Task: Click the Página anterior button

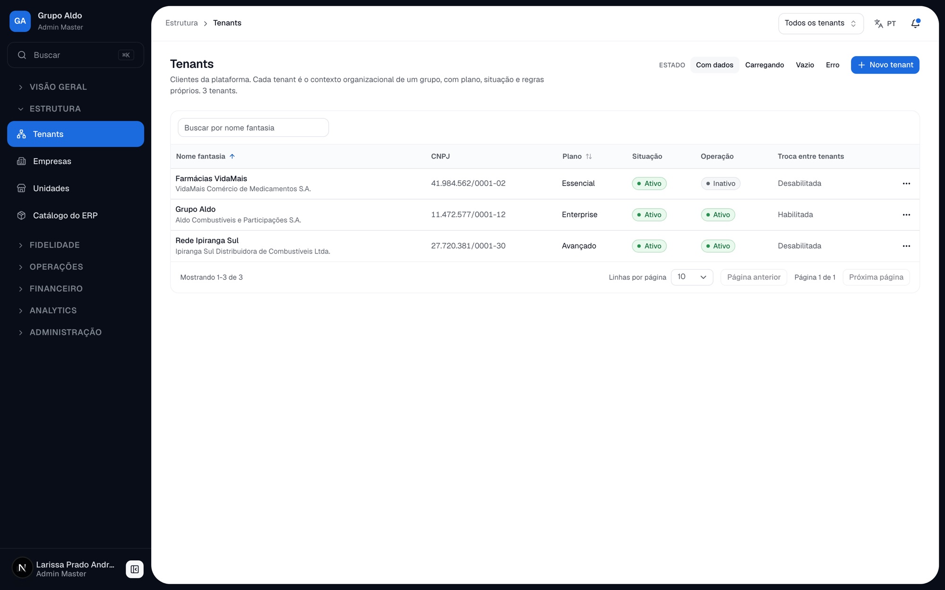Action: (x=754, y=277)
